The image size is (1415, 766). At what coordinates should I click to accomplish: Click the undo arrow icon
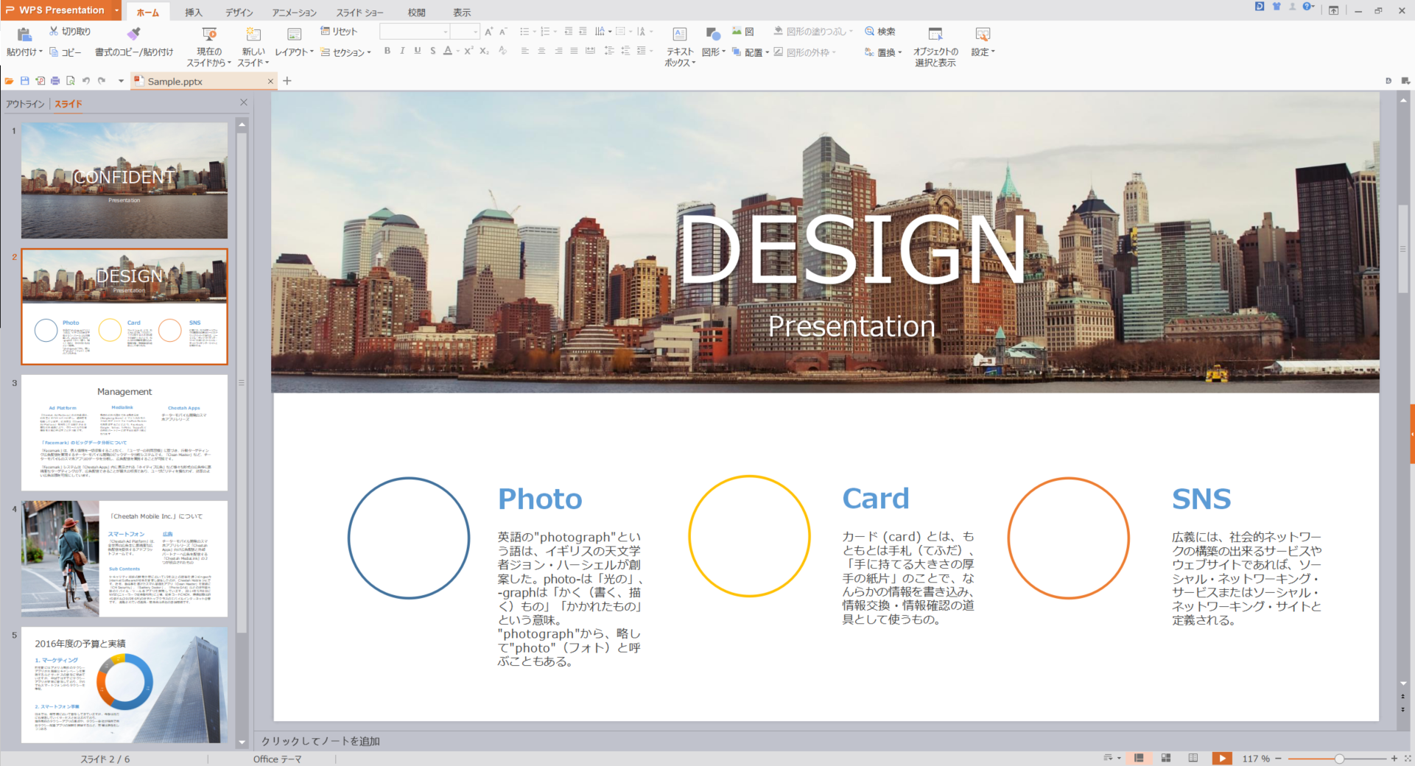86,81
